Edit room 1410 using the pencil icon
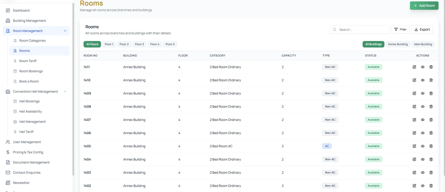 (414, 80)
